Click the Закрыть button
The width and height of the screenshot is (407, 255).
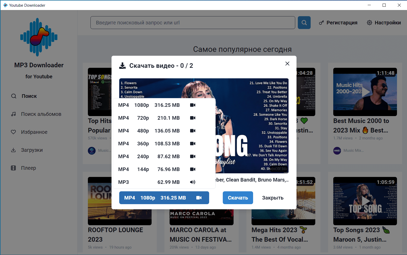click(x=273, y=198)
